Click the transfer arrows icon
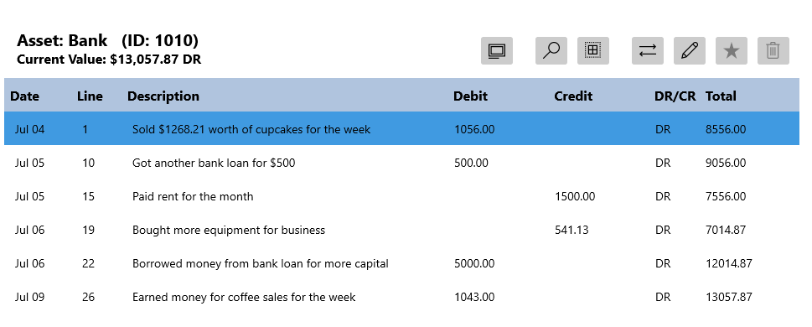 pos(647,51)
